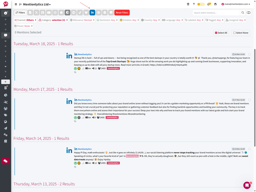Toggle the half-circle Others channel filter in toolbar

tap(67, 13)
